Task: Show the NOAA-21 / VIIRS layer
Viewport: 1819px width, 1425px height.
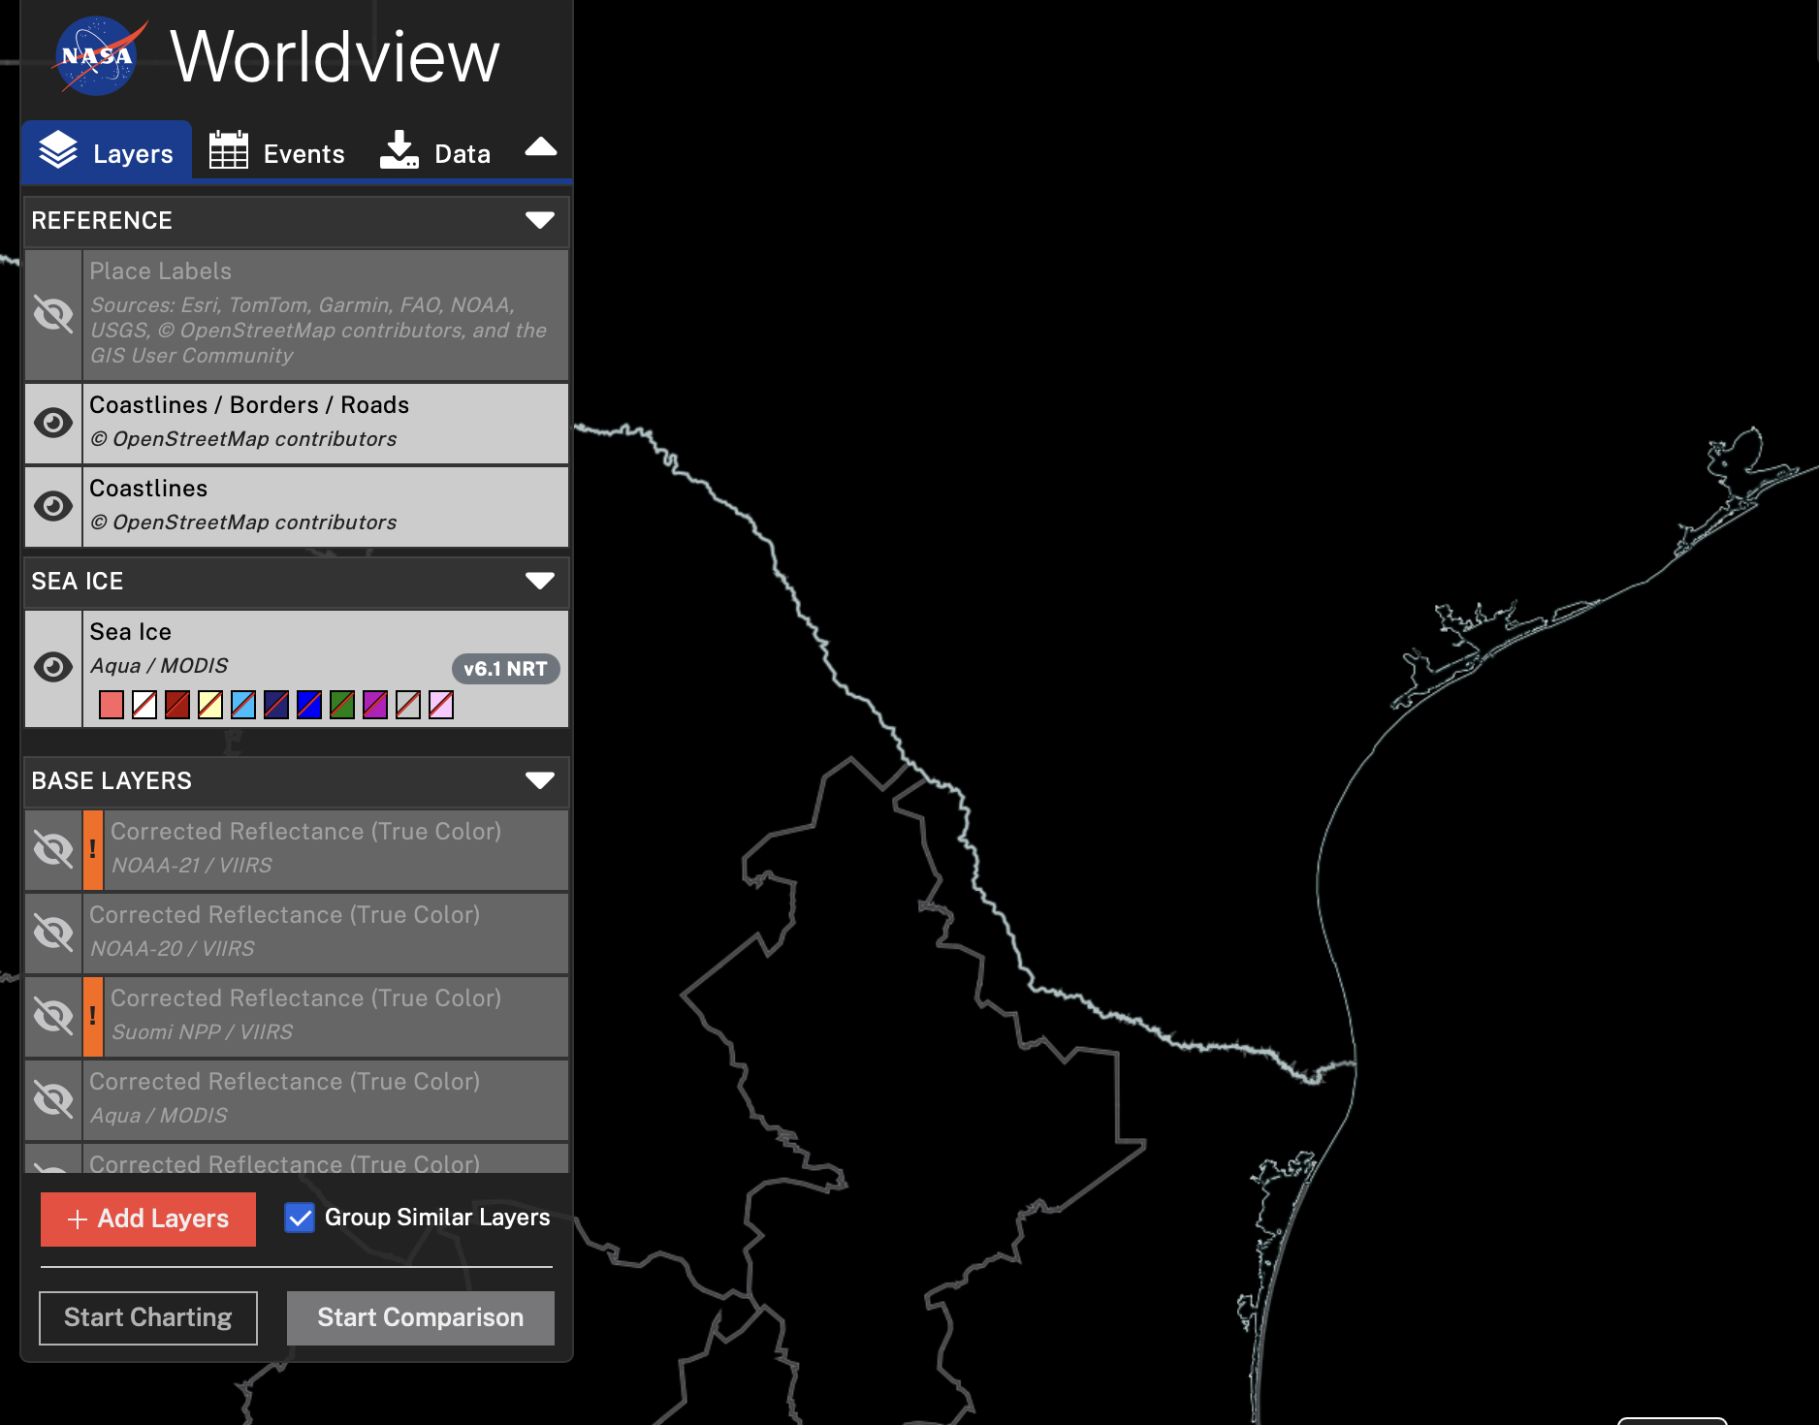Action: coord(53,849)
